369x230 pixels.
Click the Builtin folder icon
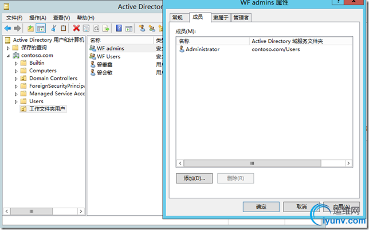pyautogui.click(x=23, y=63)
